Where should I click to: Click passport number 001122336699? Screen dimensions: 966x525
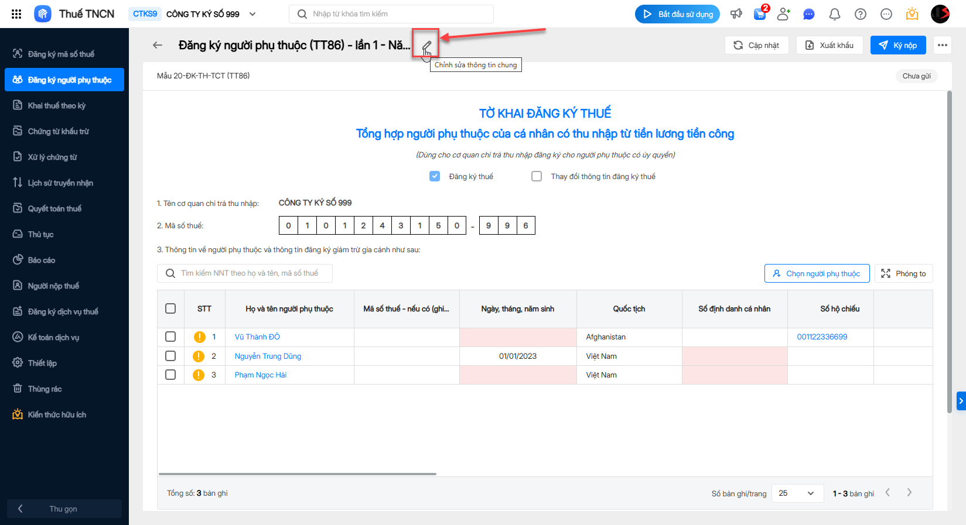[x=822, y=337]
